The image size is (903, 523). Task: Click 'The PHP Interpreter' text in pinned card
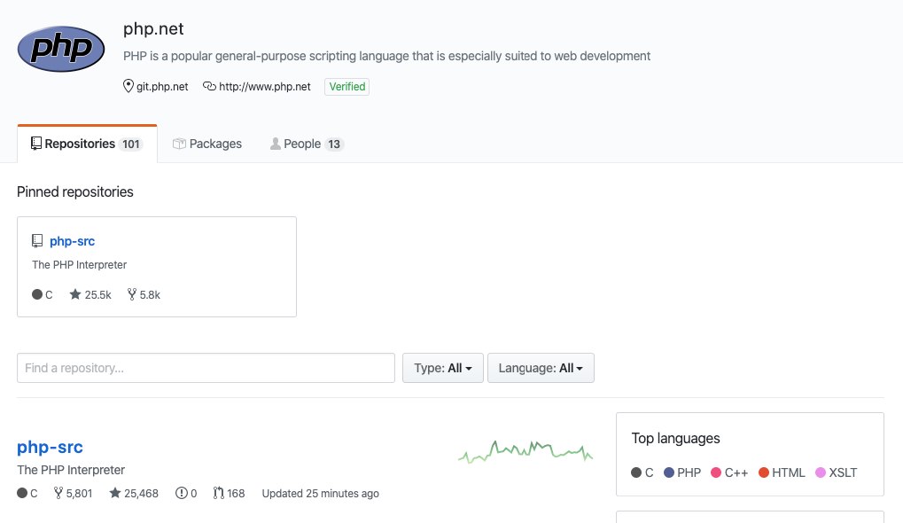[80, 264]
